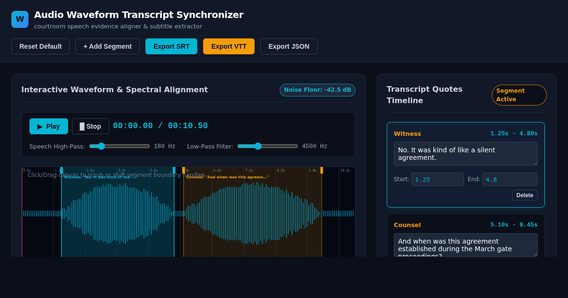
Task: Edit the Witness transcript text box
Action: 466,154
